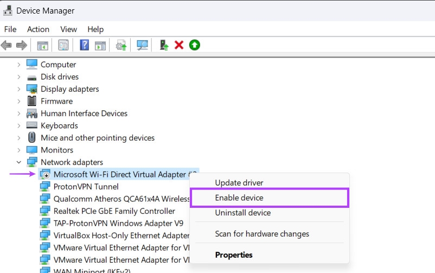Click the Back arrow toolbar icon
Viewport: 435px width, 273px height.
pyautogui.click(x=7, y=45)
